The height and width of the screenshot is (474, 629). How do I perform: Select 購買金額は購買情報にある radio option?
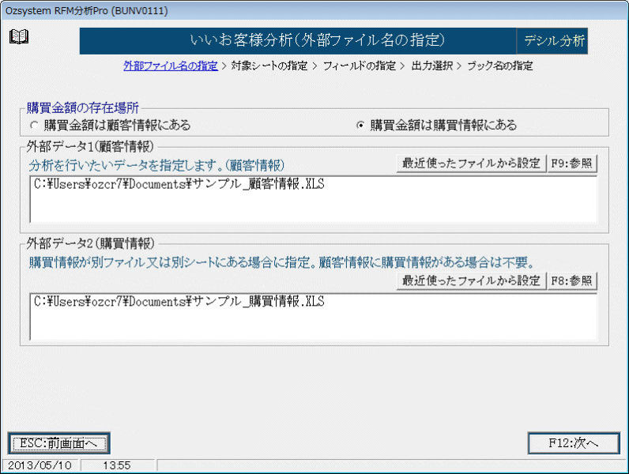click(436, 125)
